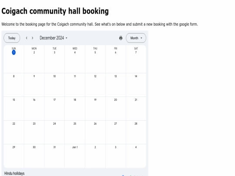This screenshot has width=235, height=176.
Task: Click date 24 in calendar
Action: pos(54,123)
